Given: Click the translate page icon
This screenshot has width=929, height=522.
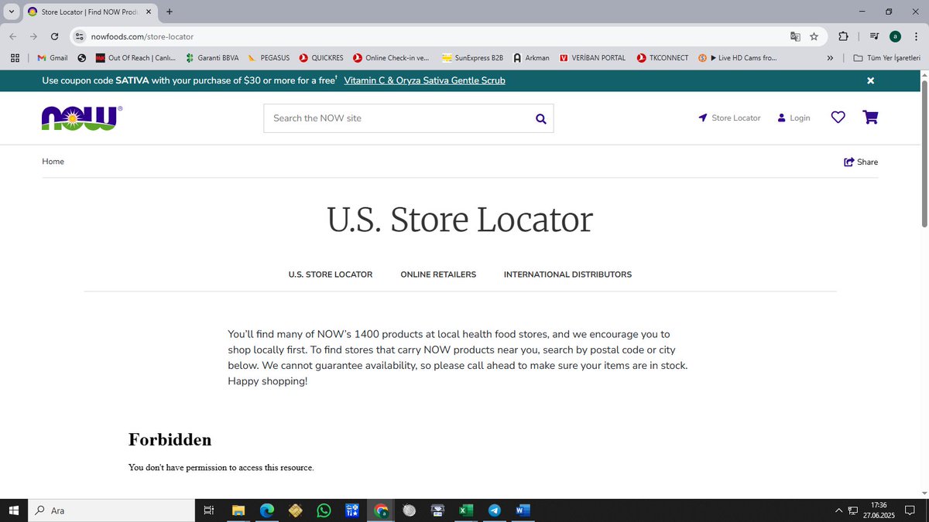Looking at the screenshot, I should pyautogui.click(x=795, y=36).
